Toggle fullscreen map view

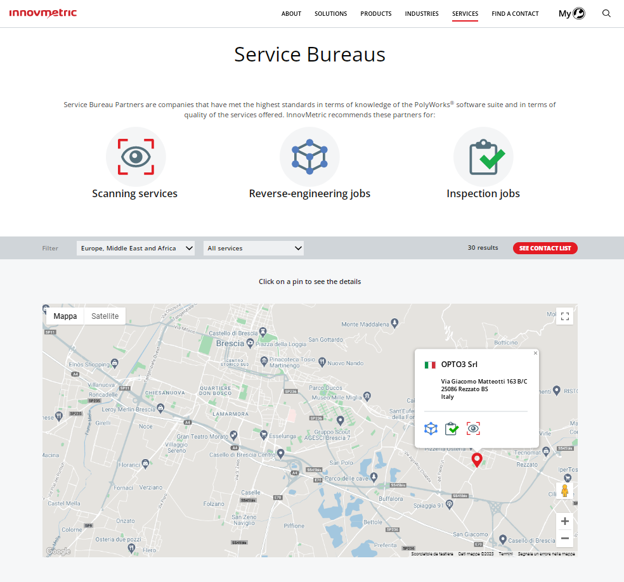point(564,316)
